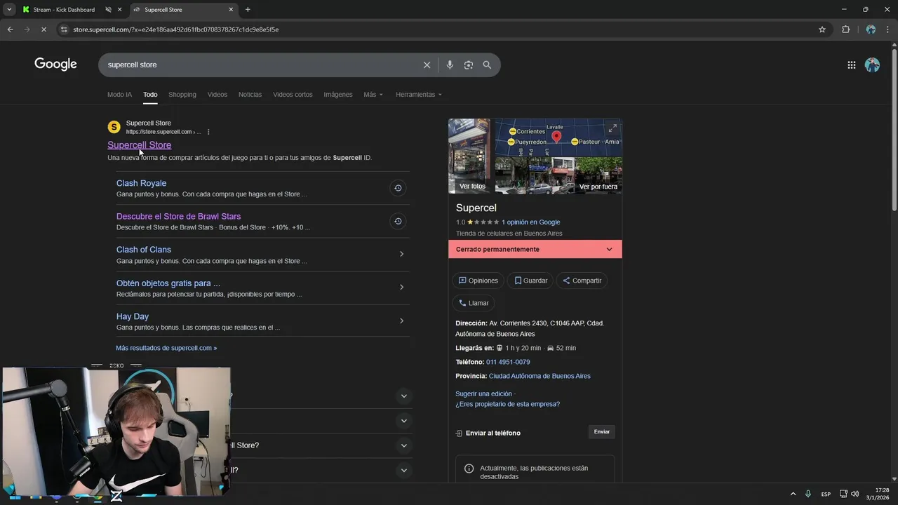Image resolution: width=898 pixels, height=505 pixels.
Task: Open a new browser tab
Action: pyautogui.click(x=248, y=10)
